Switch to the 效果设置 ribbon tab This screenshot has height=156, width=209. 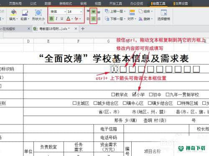[181, 3]
